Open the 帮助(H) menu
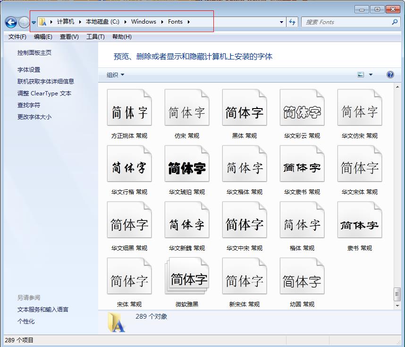405x347 pixels. [122, 37]
